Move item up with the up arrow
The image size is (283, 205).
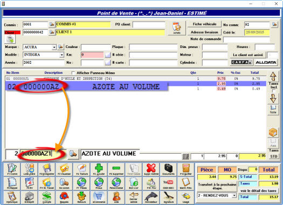[273, 77]
